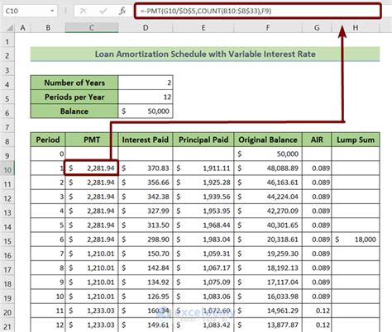Viewport: 392px width, 332px height.
Task: Click the Cancel X icon in formula bar
Action: pos(83,11)
